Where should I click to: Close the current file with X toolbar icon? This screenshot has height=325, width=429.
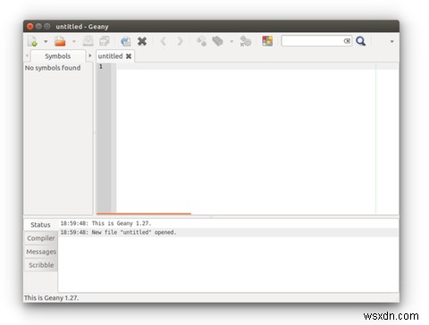[x=142, y=41]
